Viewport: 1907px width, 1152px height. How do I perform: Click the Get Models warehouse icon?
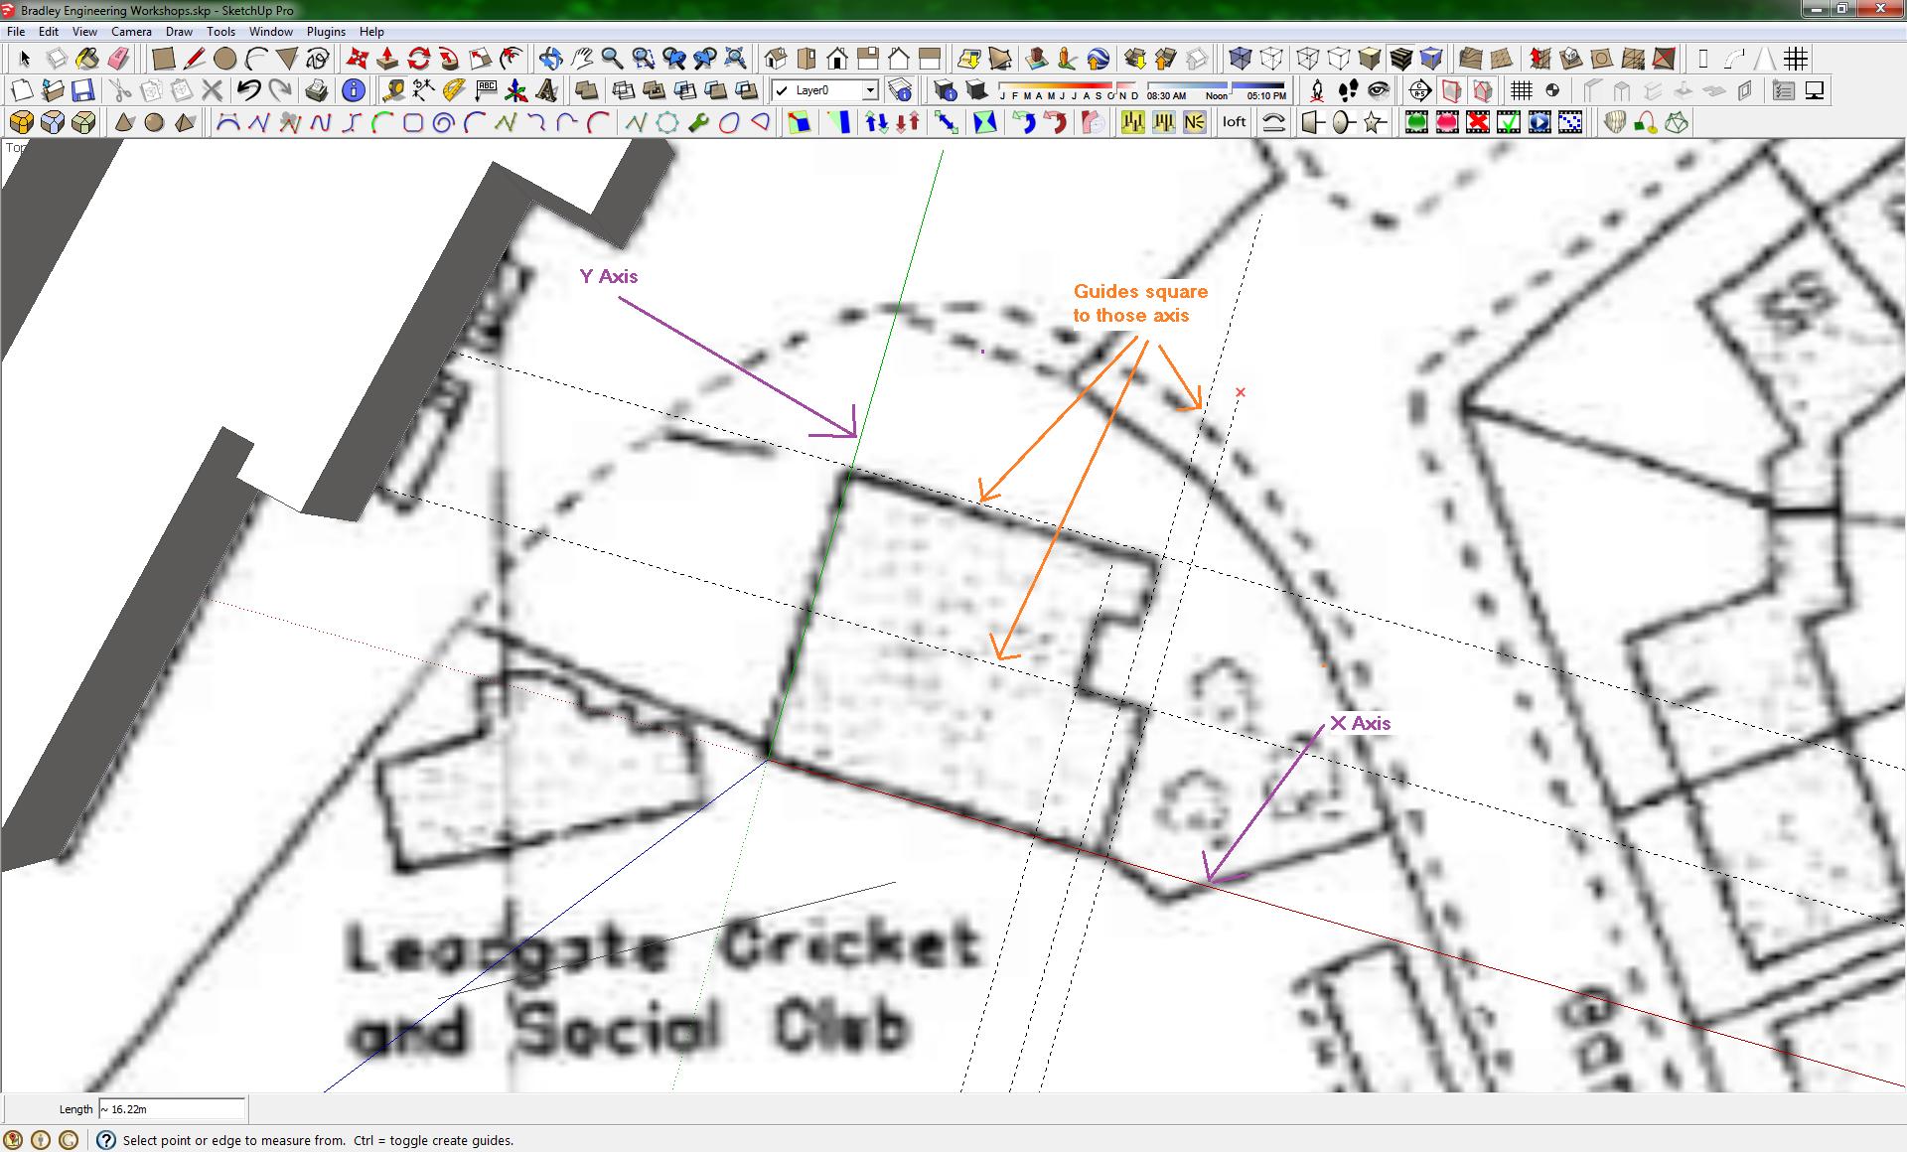[x=1135, y=59]
